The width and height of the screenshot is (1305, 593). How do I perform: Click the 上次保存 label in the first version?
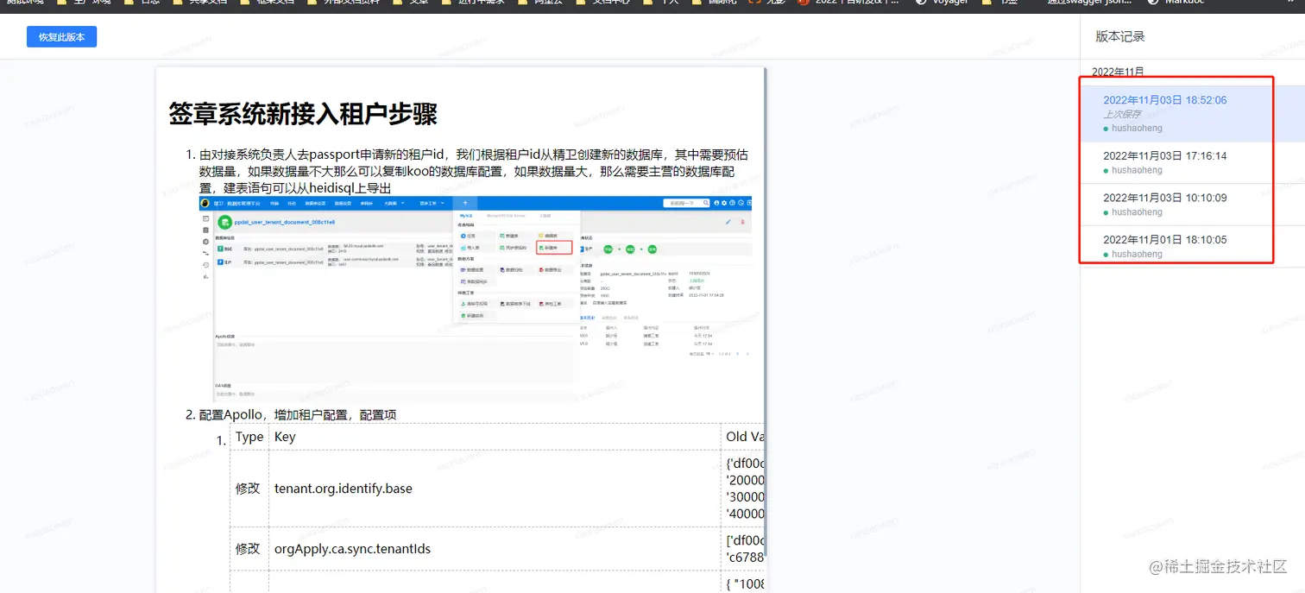coord(1122,114)
